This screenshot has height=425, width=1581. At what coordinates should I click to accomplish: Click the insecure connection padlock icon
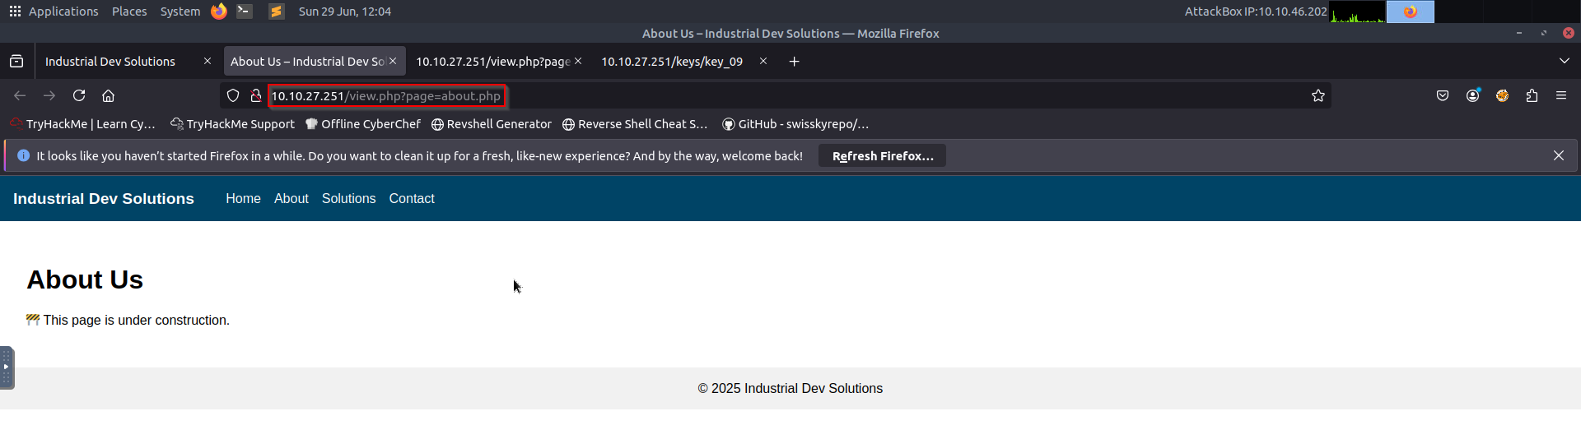pos(256,95)
